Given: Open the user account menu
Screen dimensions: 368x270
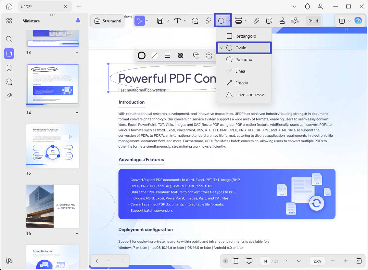Looking at the screenshot, I should click(320, 6).
